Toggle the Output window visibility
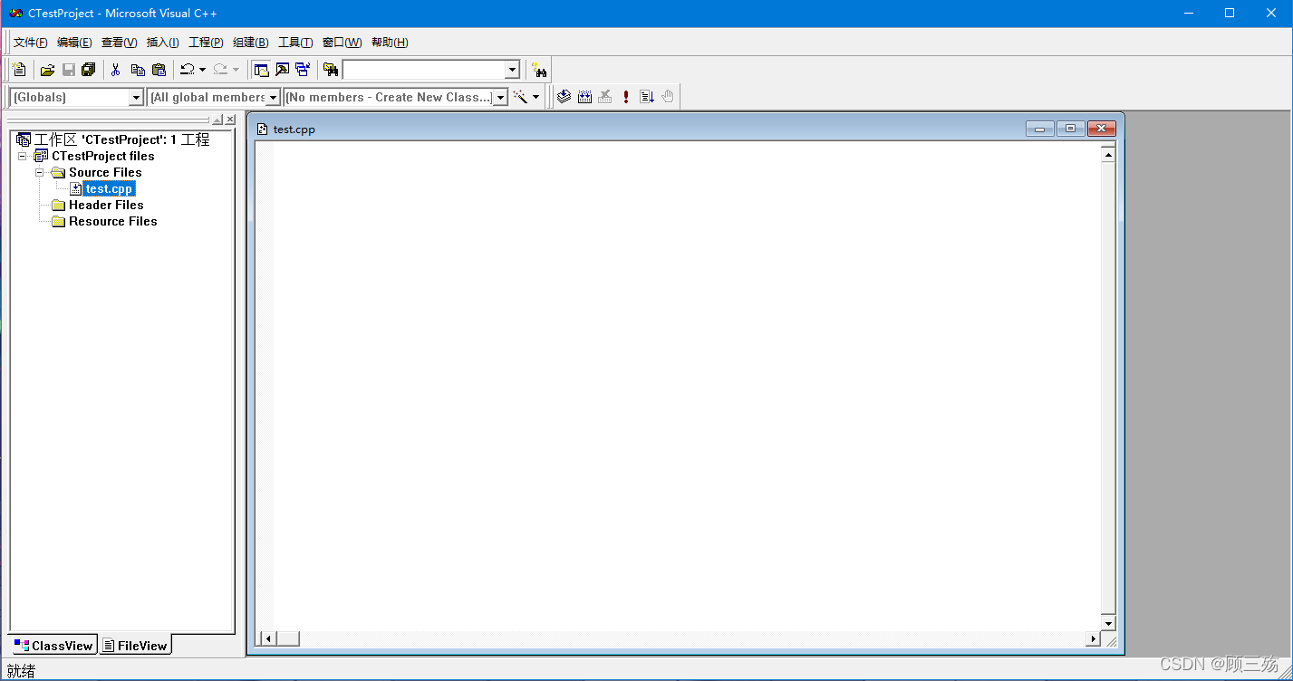This screenshot has height=681, width=1293. [281, 70]
